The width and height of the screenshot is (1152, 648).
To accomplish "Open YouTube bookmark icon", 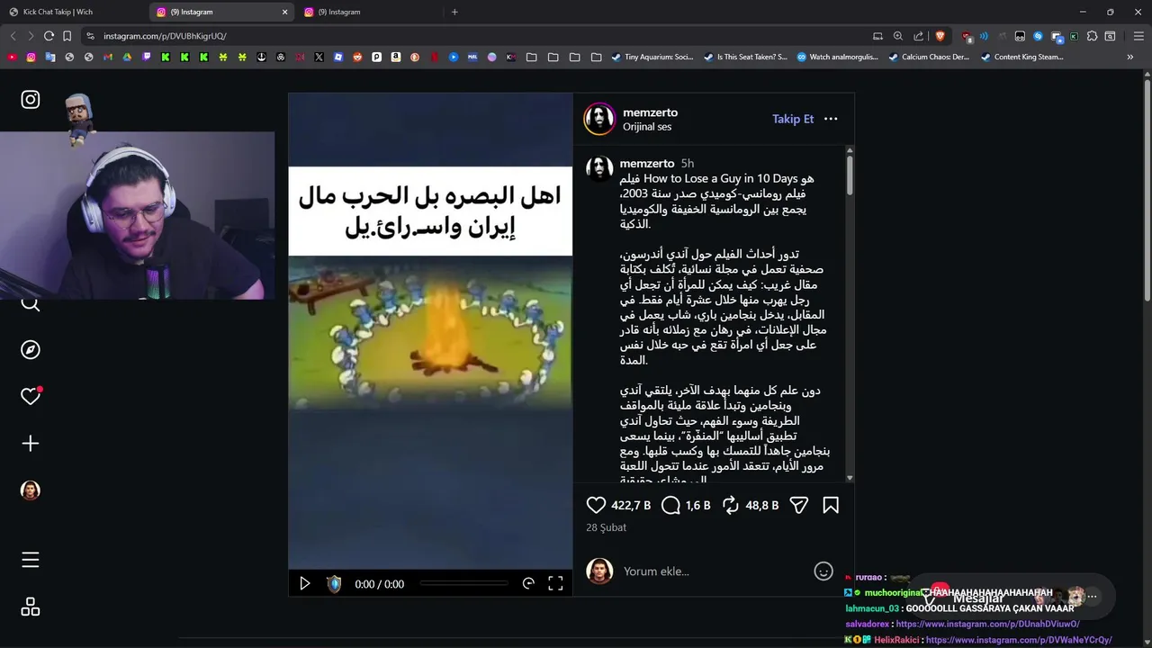I will click(x=12, y=57).
